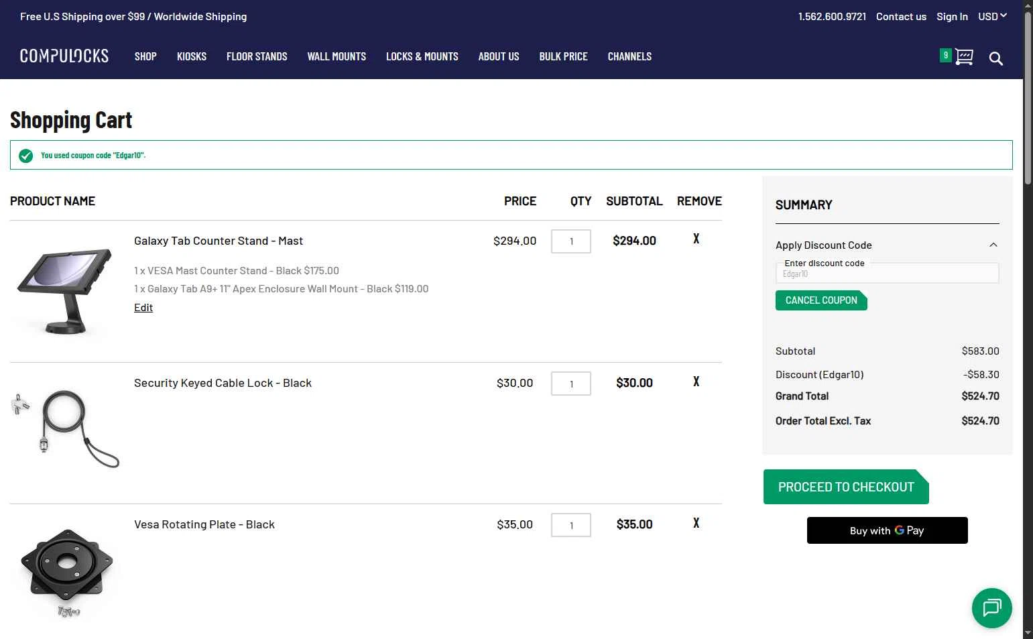Click the search magnifier icon
The width and height of the screenshot is (1033, 639).
[996, 59]
